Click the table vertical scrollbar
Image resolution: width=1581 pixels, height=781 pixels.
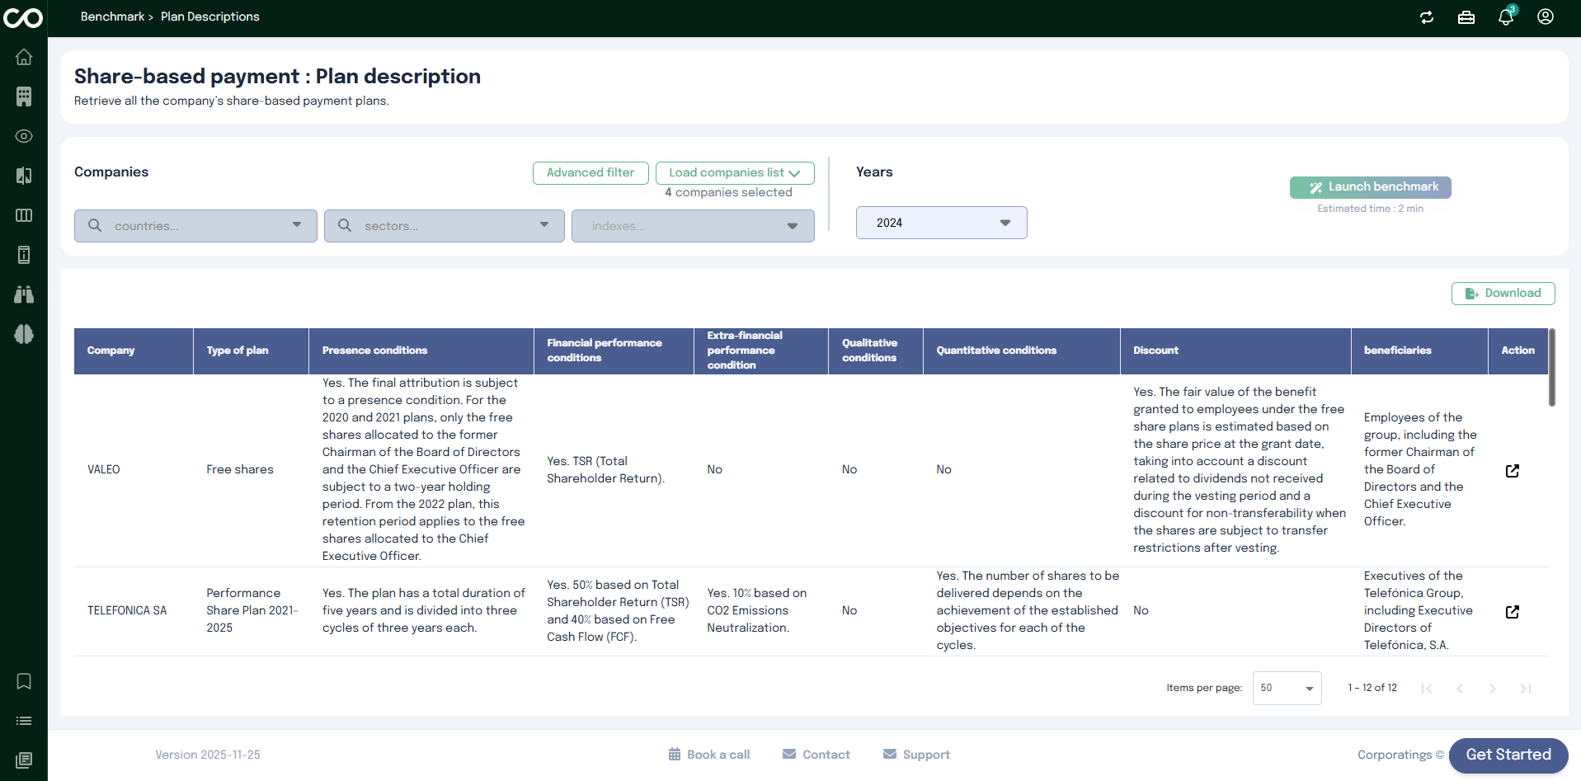point(1551,368)
